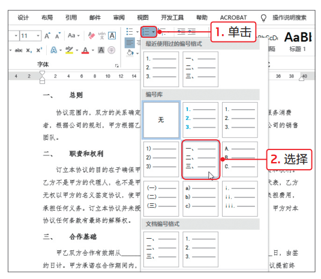Viewport: 321px width, 279px height.
Task: Clear formatting with the eraser icon
Action: tap(92, 35)
